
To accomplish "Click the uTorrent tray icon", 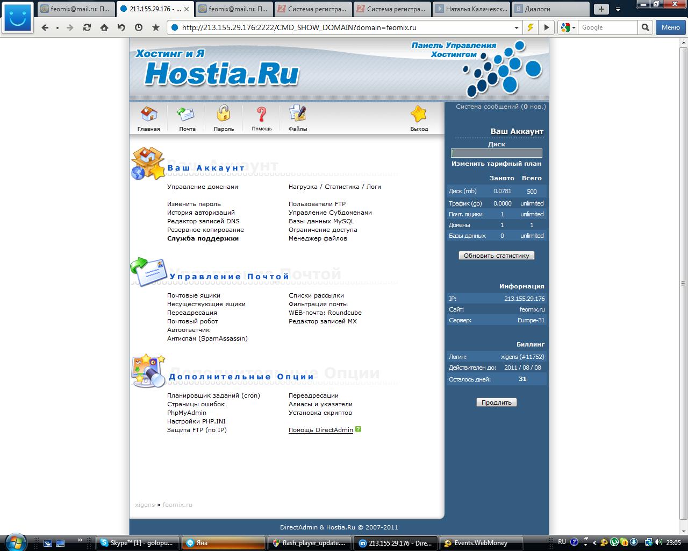I will (615, 542).
